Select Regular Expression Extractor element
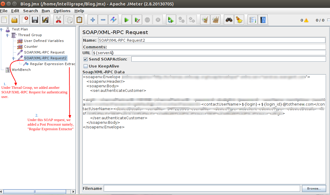The image size is (330, 195). [x=52, y=64]
